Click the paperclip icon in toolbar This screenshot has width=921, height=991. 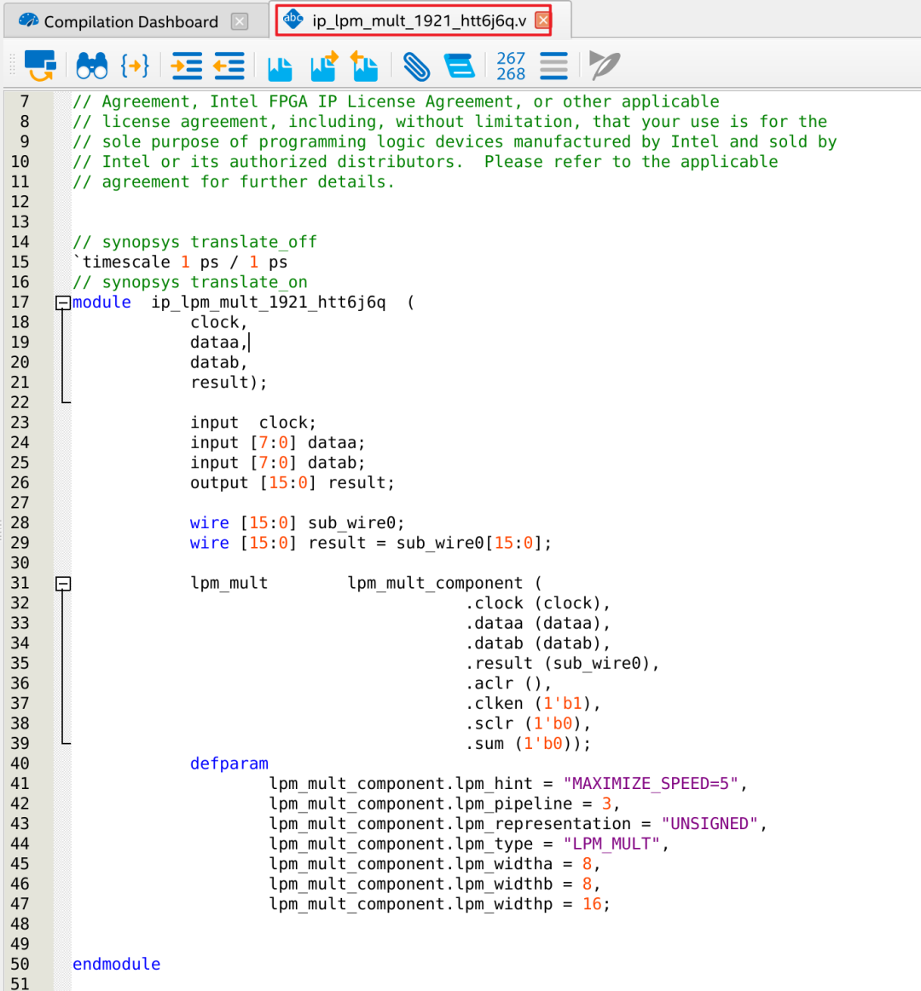(416, 66)
